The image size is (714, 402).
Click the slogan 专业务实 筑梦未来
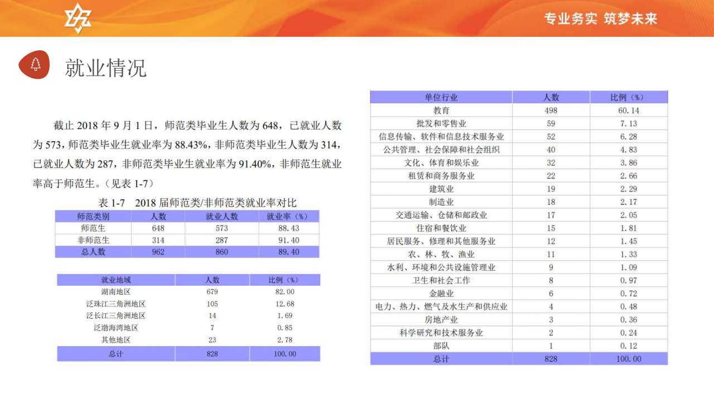coord(601,19)
